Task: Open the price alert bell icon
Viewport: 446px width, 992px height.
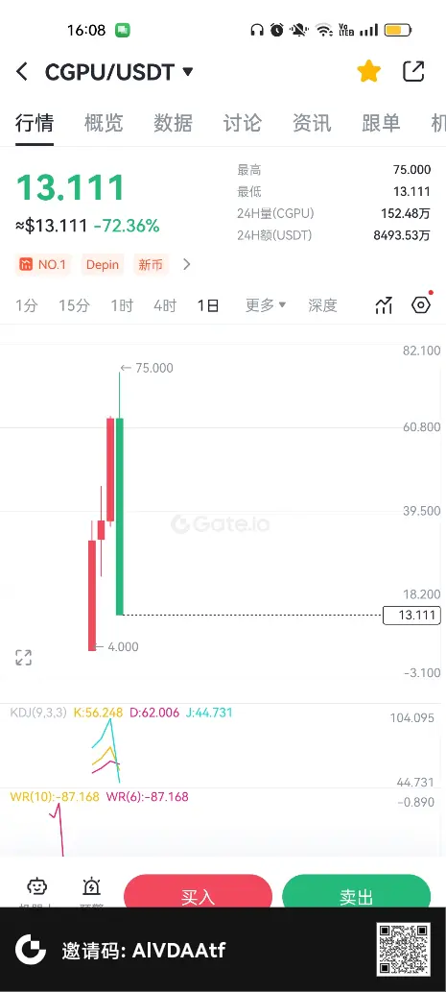Action: tap(92, 887)
